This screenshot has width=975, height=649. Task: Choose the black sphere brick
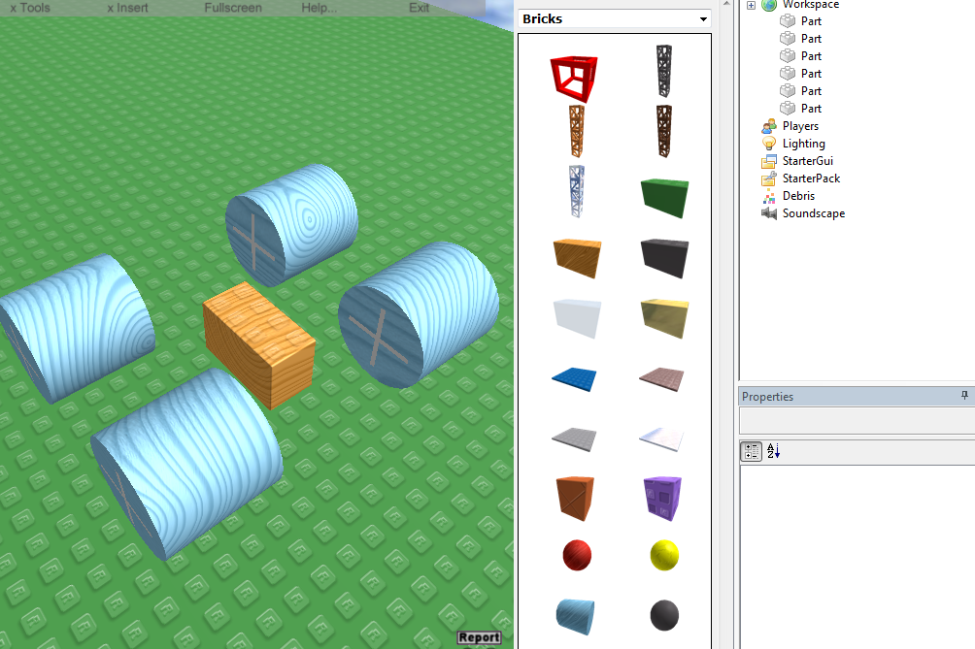(x=664, y=614)
